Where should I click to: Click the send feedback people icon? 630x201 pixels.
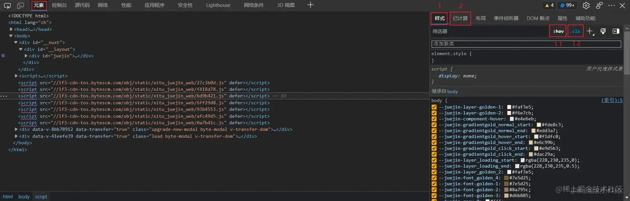(599, 5)
